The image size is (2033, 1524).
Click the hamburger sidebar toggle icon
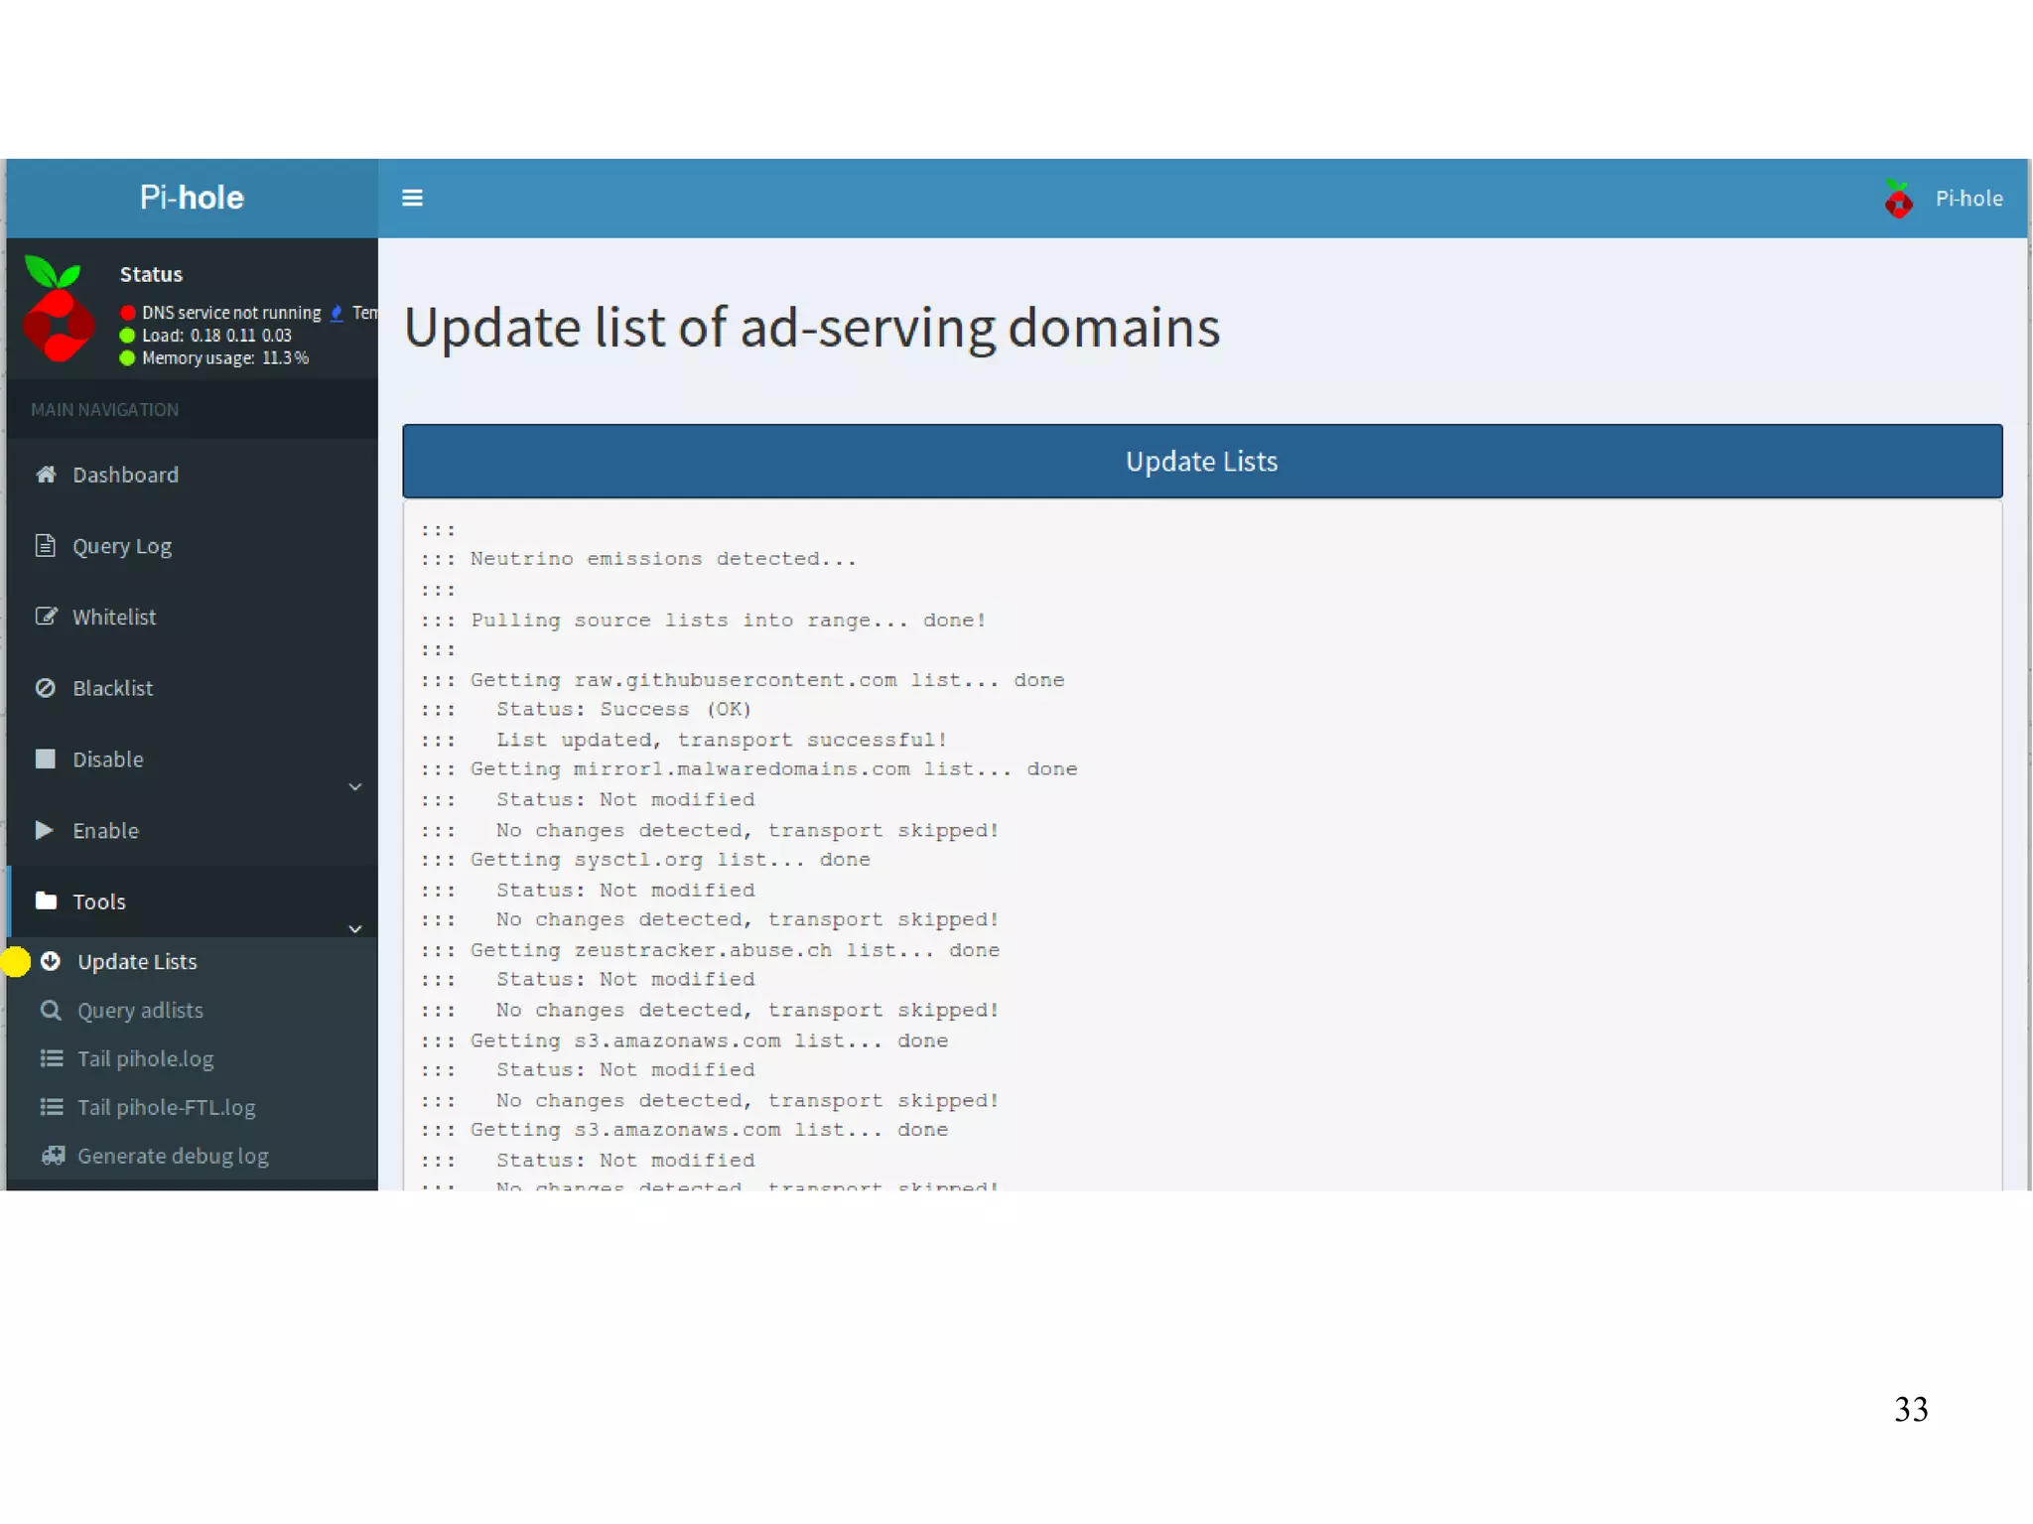(x=412, y=198)
